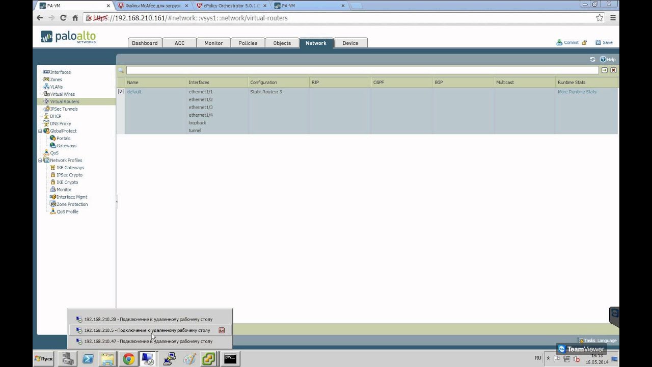652x367 pixels.
Task: Open Interface Mgmt profile
Action: coord(72,197)
